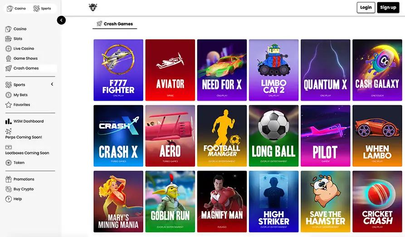Click the WSM Dashboard bar chart icon

tap(8, 121)
